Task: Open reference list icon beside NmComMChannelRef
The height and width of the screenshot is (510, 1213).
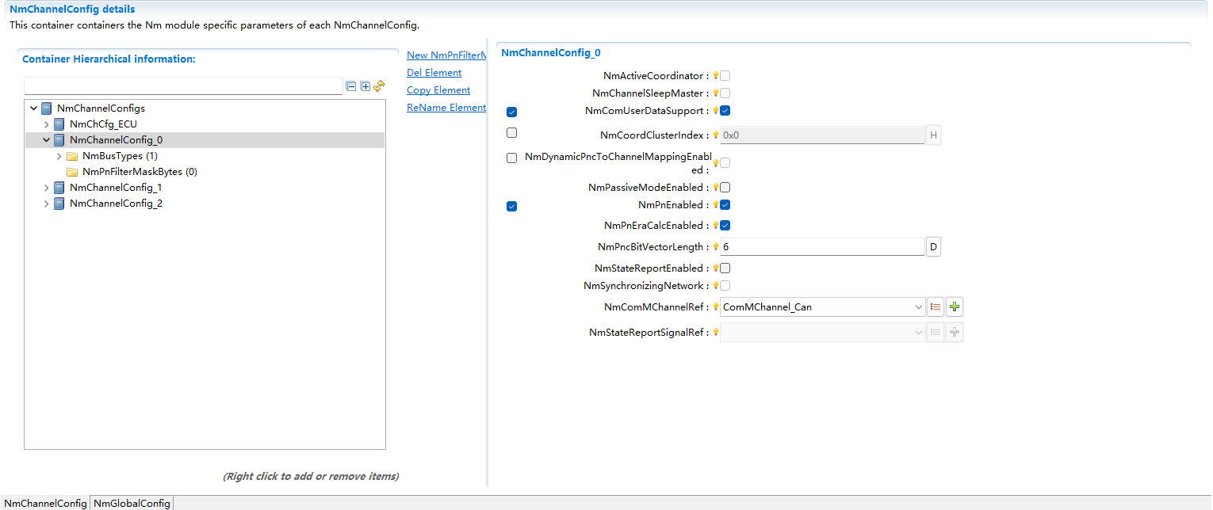Action: [x=936, y=307]
